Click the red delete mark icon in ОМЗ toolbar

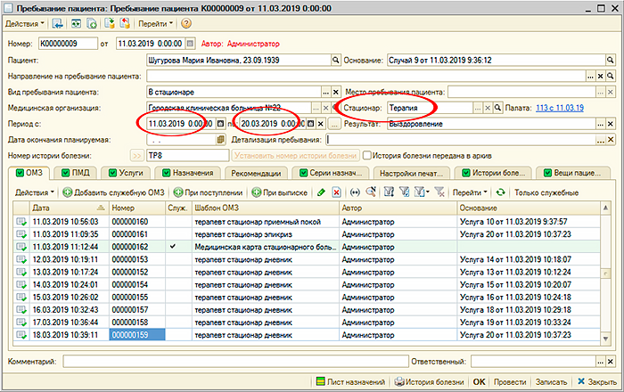pos(335,192)
